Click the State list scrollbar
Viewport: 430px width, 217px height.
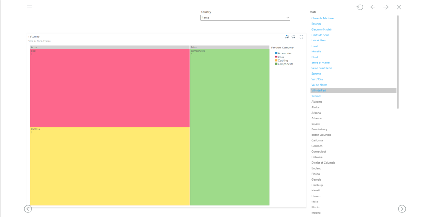point(398,62)
